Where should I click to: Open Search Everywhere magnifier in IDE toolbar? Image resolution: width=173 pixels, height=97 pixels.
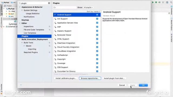tap(171, 2)
